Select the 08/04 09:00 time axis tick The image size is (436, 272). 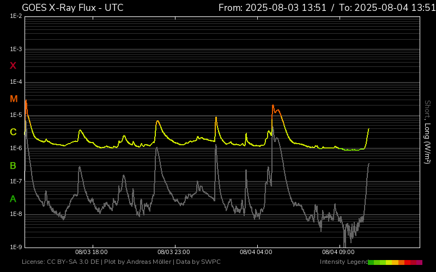tap(338, 252)
